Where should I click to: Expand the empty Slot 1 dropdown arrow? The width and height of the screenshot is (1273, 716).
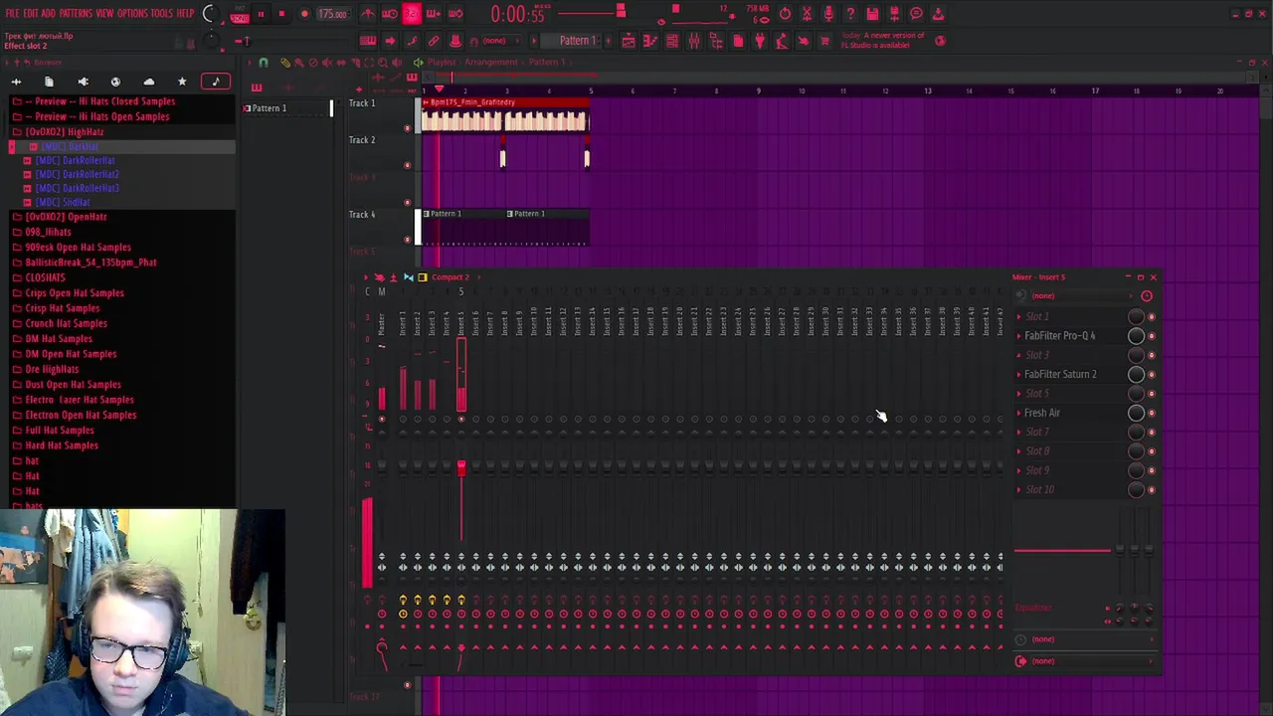(x=1018, y=317)
